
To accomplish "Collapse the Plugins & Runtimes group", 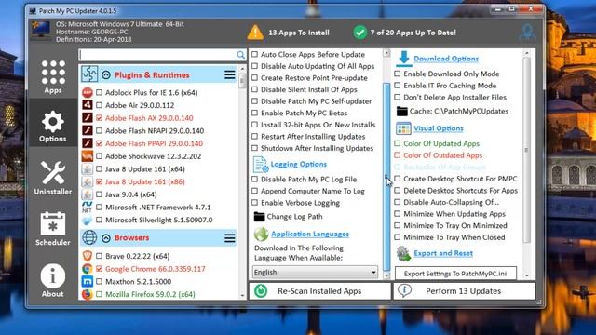I will coord(106,74).
